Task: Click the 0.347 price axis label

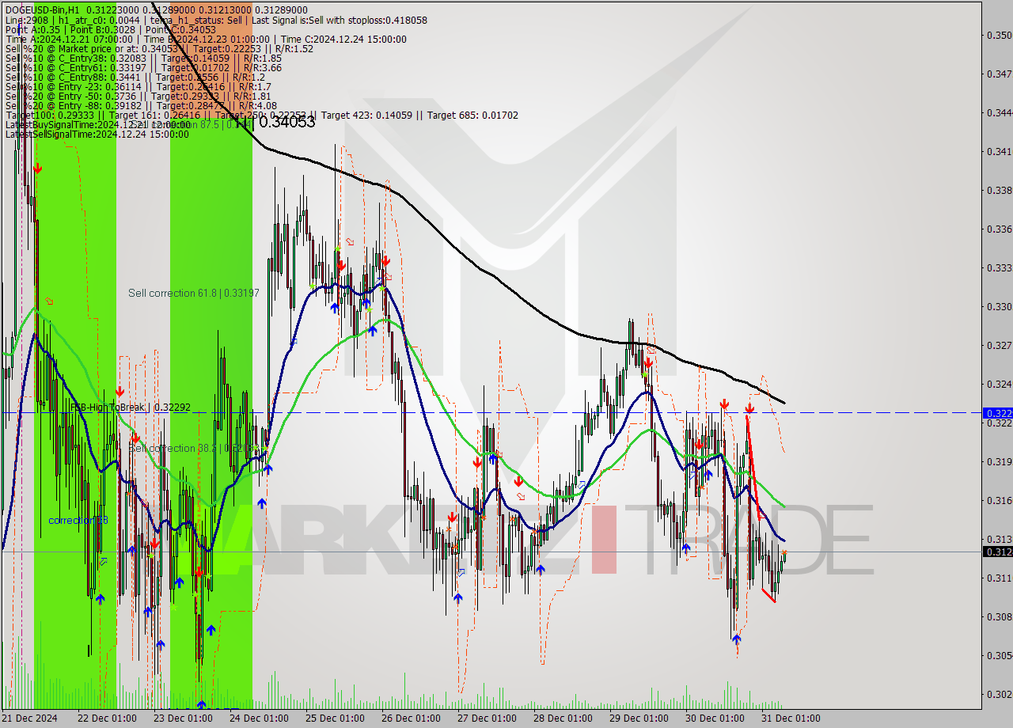Action: point(999,74)
